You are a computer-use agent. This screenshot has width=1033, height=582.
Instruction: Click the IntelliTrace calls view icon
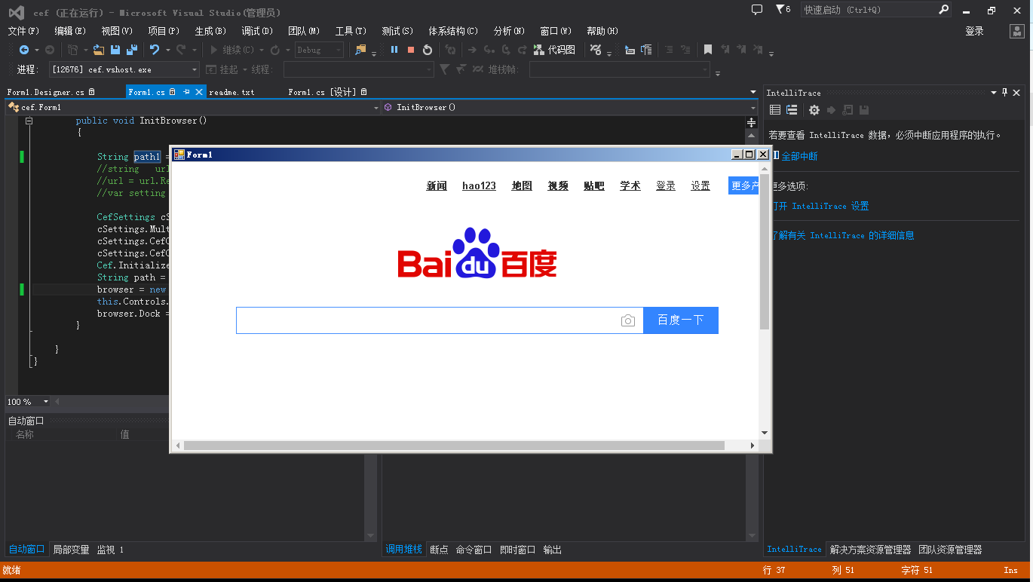tap(792, 110)
